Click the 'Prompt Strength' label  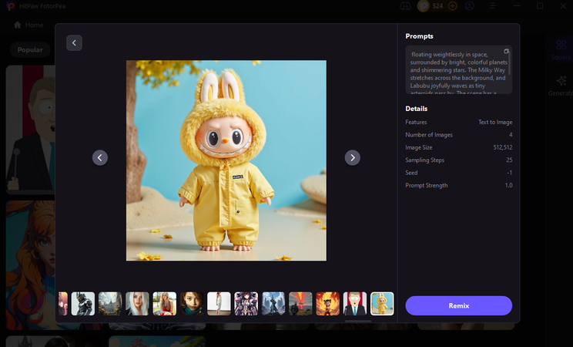pos(427,186)
